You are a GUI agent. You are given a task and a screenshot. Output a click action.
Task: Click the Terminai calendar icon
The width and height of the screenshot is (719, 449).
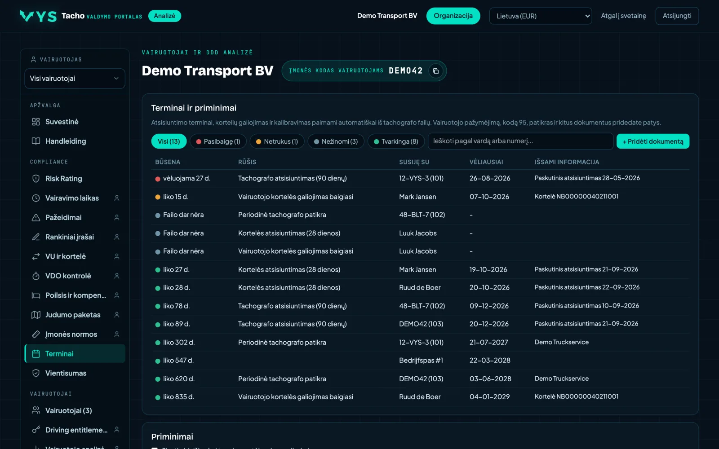[x=36, y=354]
